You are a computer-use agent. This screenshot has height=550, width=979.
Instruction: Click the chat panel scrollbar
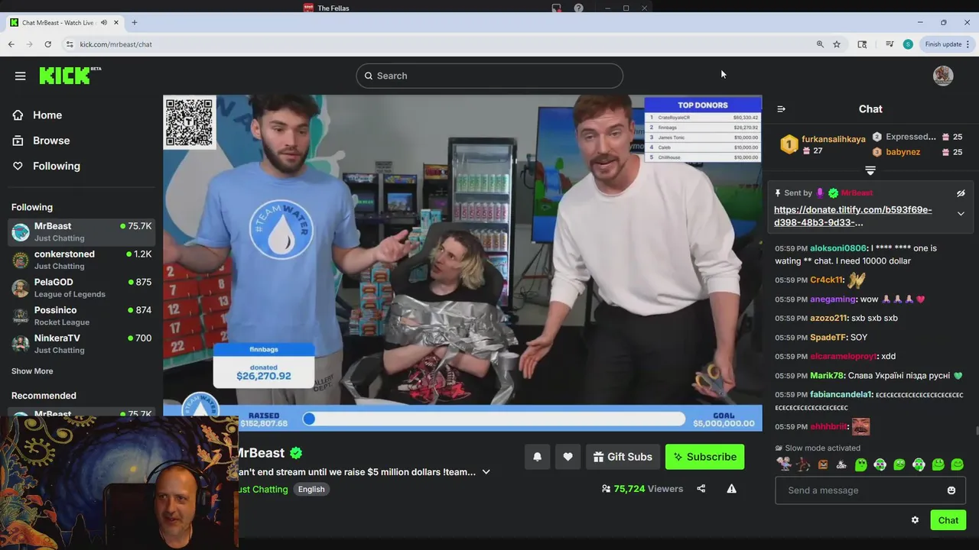point(977,432)
